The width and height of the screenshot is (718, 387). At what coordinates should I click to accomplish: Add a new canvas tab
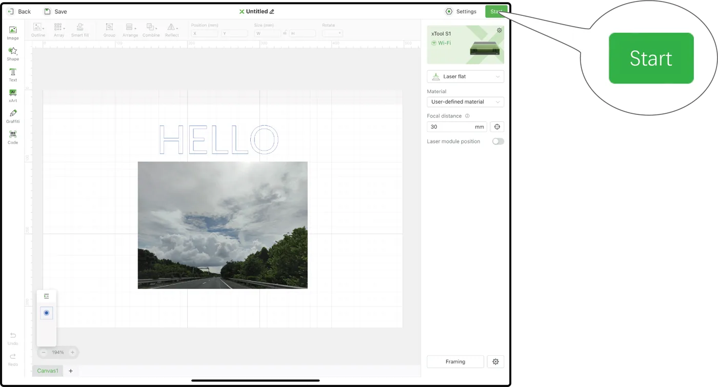click(x=71, y=371)
